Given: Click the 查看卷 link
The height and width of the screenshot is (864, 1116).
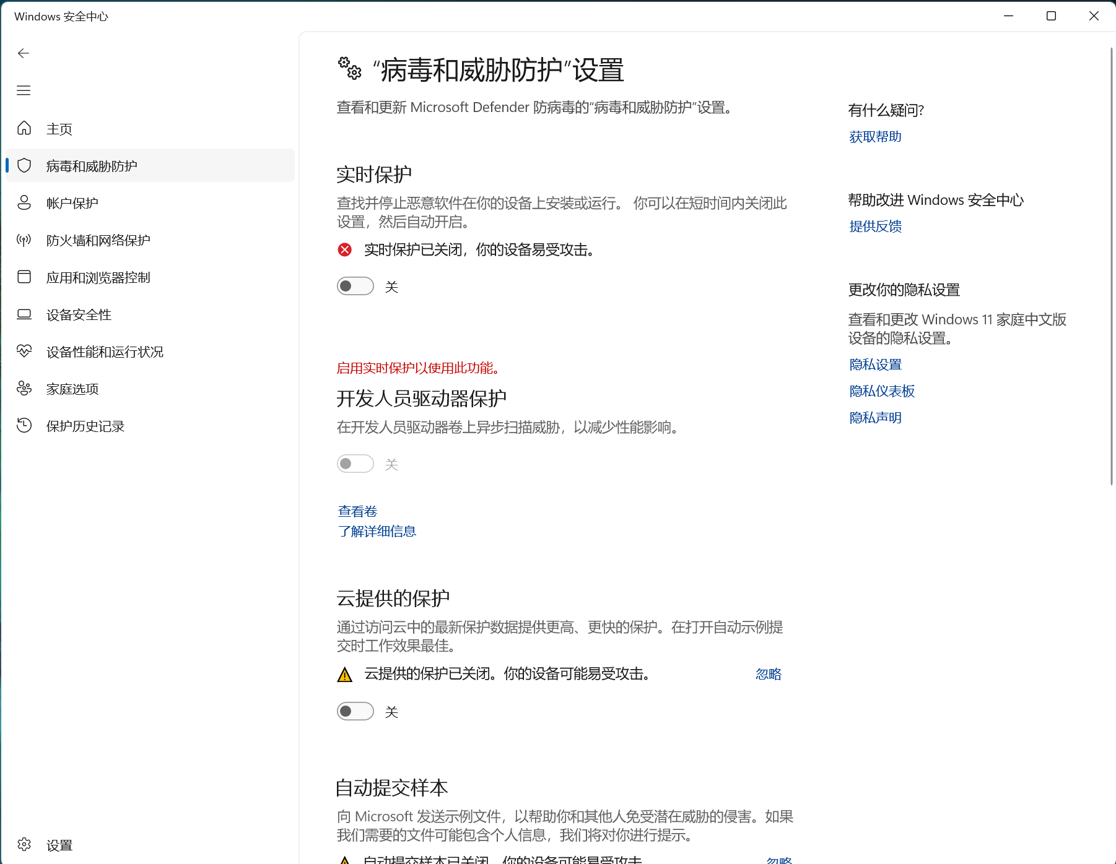Looking at the screenshot, I should tap(357, 511).
